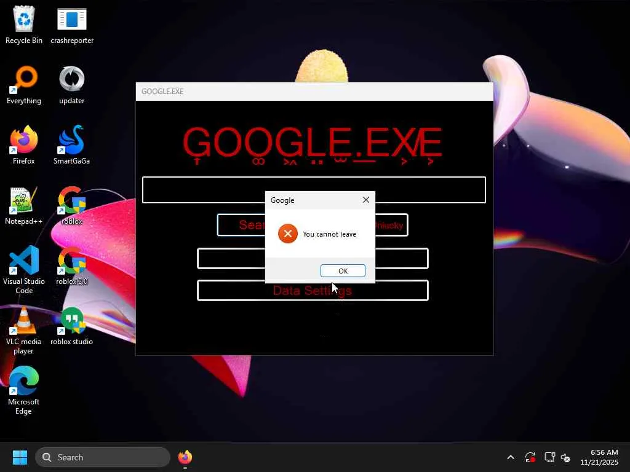Open the Recycle Bin desktop icon
This screenshot has height=472, width=630.
click(24, 25)
